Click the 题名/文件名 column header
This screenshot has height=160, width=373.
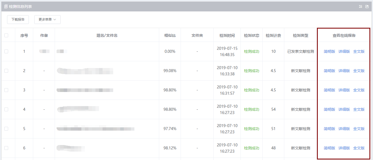pyautogui.click(x=107, y=35)
